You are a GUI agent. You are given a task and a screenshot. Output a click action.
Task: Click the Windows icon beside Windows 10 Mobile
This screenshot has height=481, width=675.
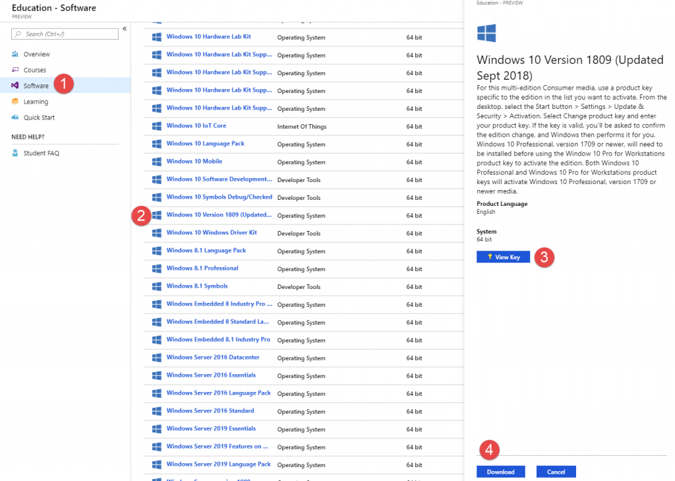[157, 162]
